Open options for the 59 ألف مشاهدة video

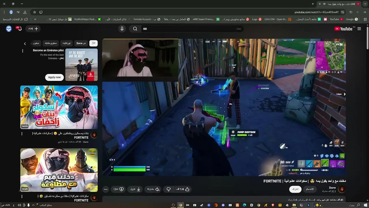(x=22, y=134)
